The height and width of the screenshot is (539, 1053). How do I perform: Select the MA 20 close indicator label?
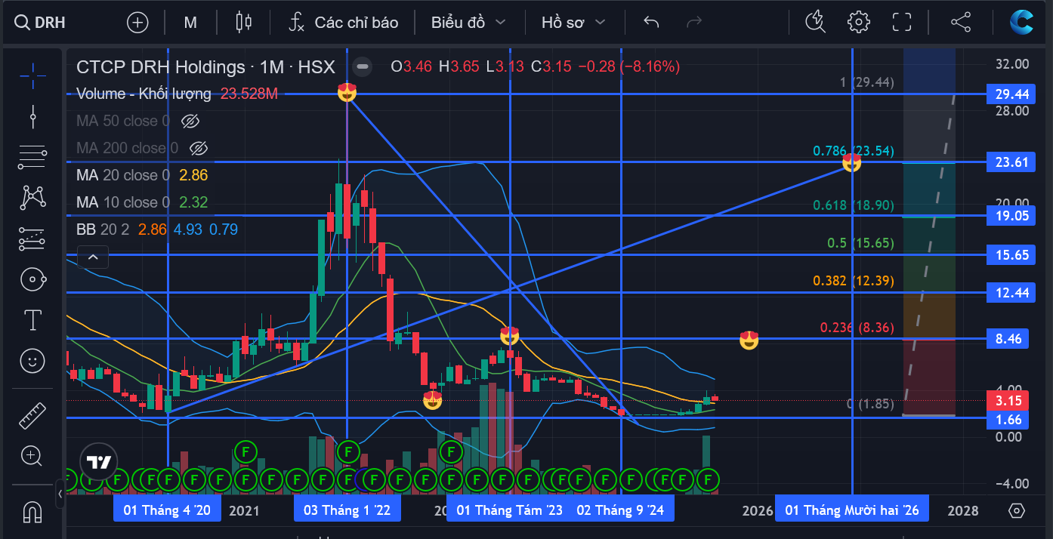(123, 175)
